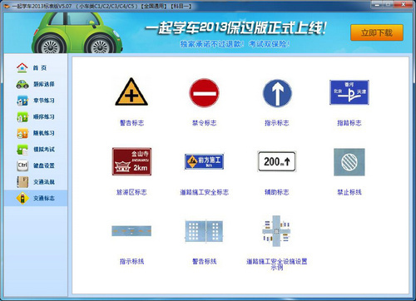Click the 道路施工安全设施设置示例 text link

point(277,264)
